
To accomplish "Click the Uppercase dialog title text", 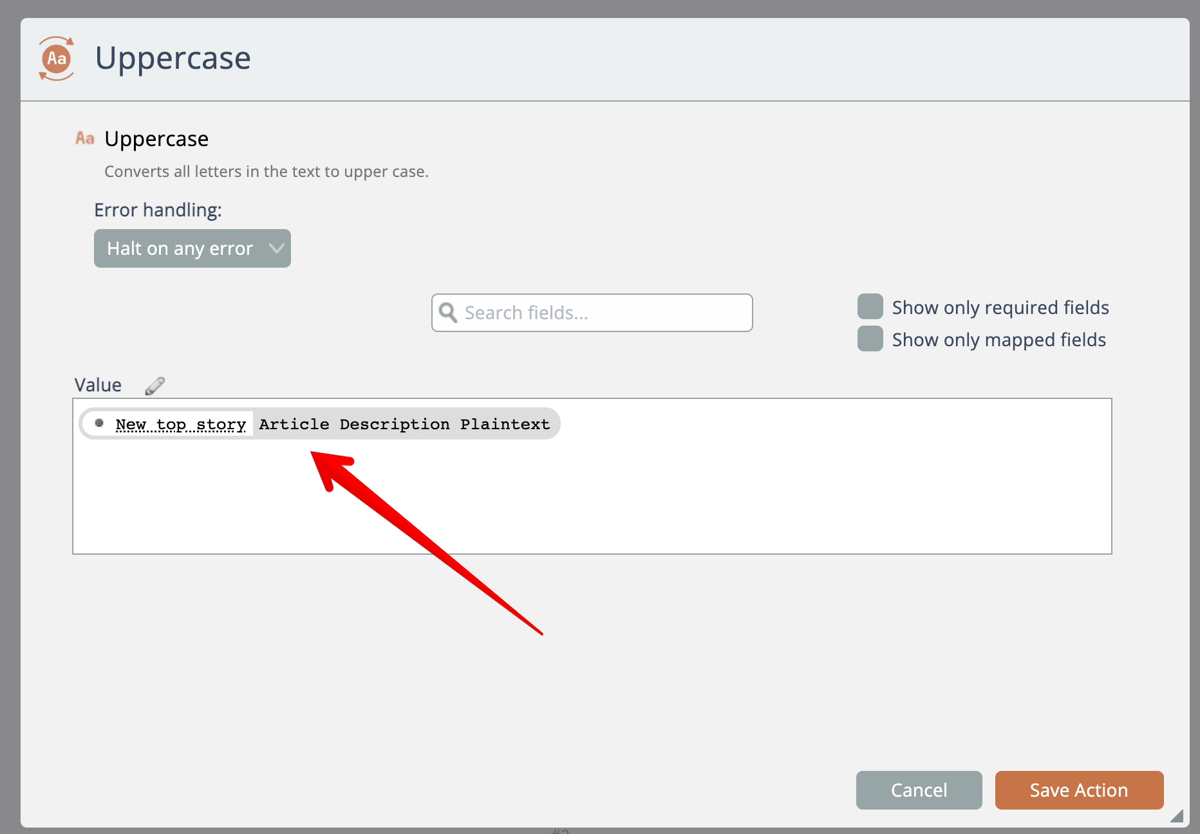I will (x=173, y=59).
